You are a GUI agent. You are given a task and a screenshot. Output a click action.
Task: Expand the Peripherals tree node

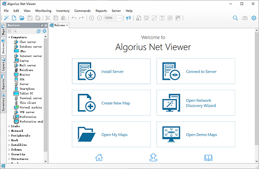[9, 135]
